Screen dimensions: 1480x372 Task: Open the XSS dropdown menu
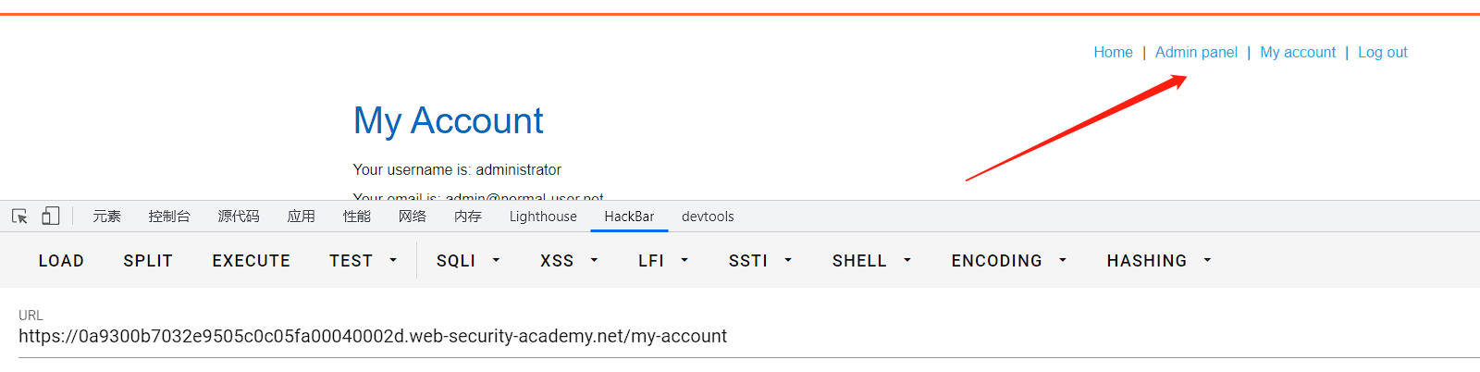(569, 261)
